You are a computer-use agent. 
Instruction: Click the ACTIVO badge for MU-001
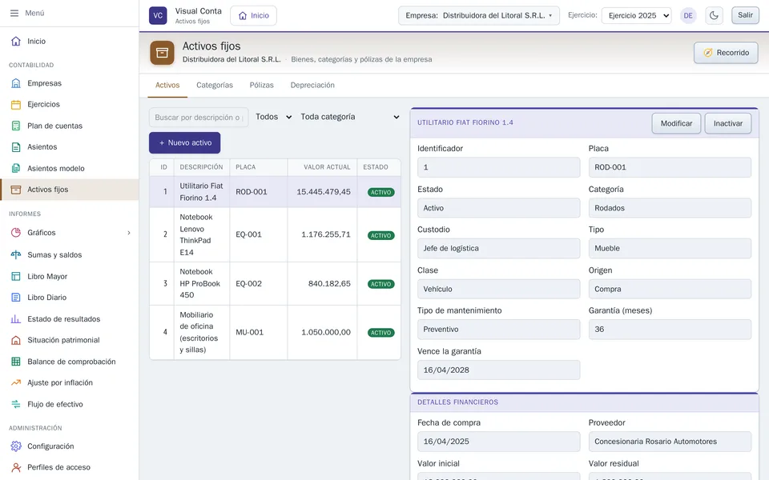pyautogui.click(x=381, y=333)
